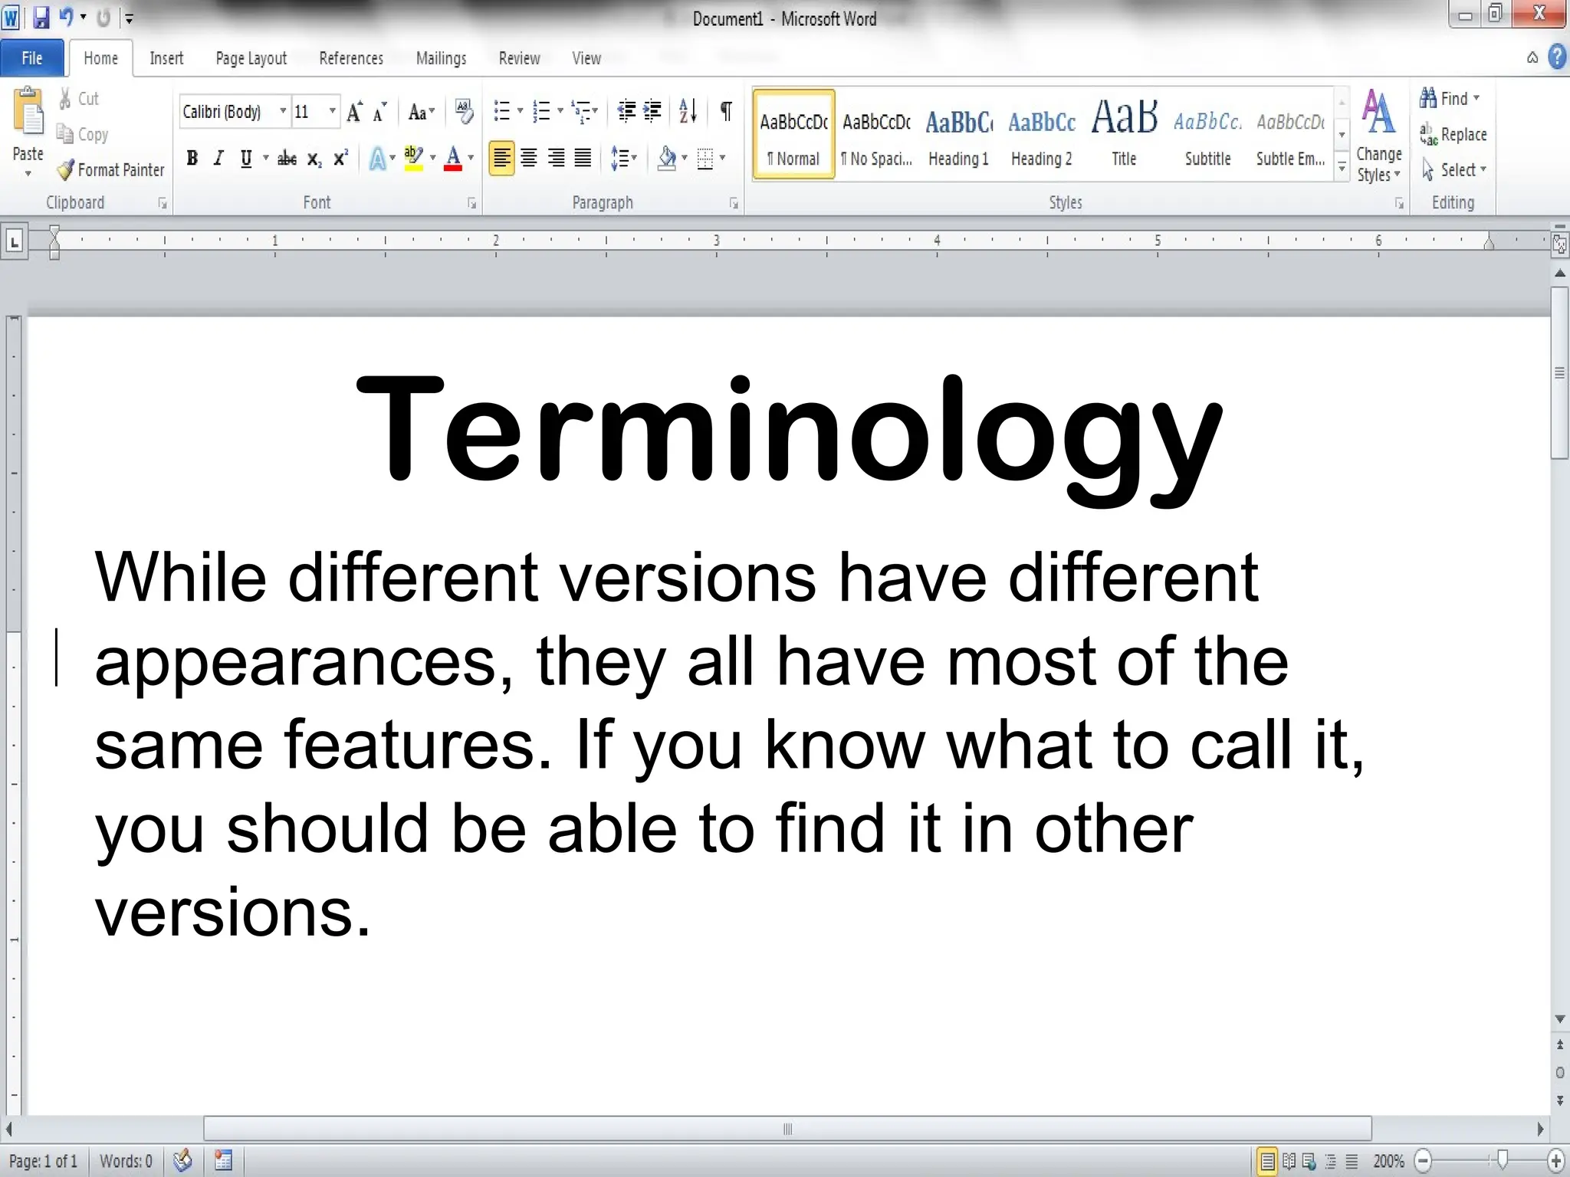
Task: Click the Cut scissors icon
Action: pyautogui.click(x=65, y=98)
